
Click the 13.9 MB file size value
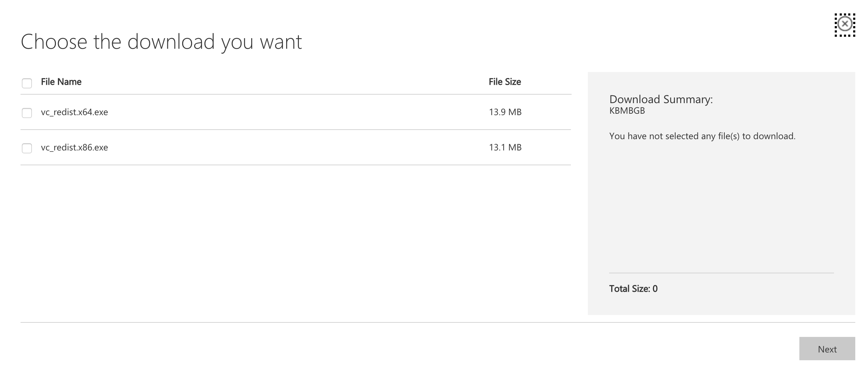(505, 112)
